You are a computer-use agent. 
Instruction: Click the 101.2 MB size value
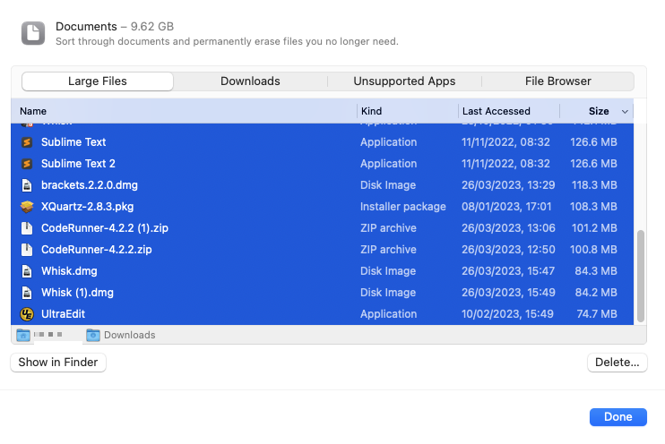(594, 228)
